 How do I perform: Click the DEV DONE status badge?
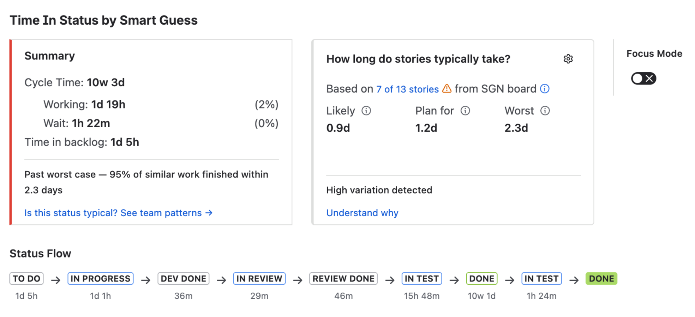point(184,279)
